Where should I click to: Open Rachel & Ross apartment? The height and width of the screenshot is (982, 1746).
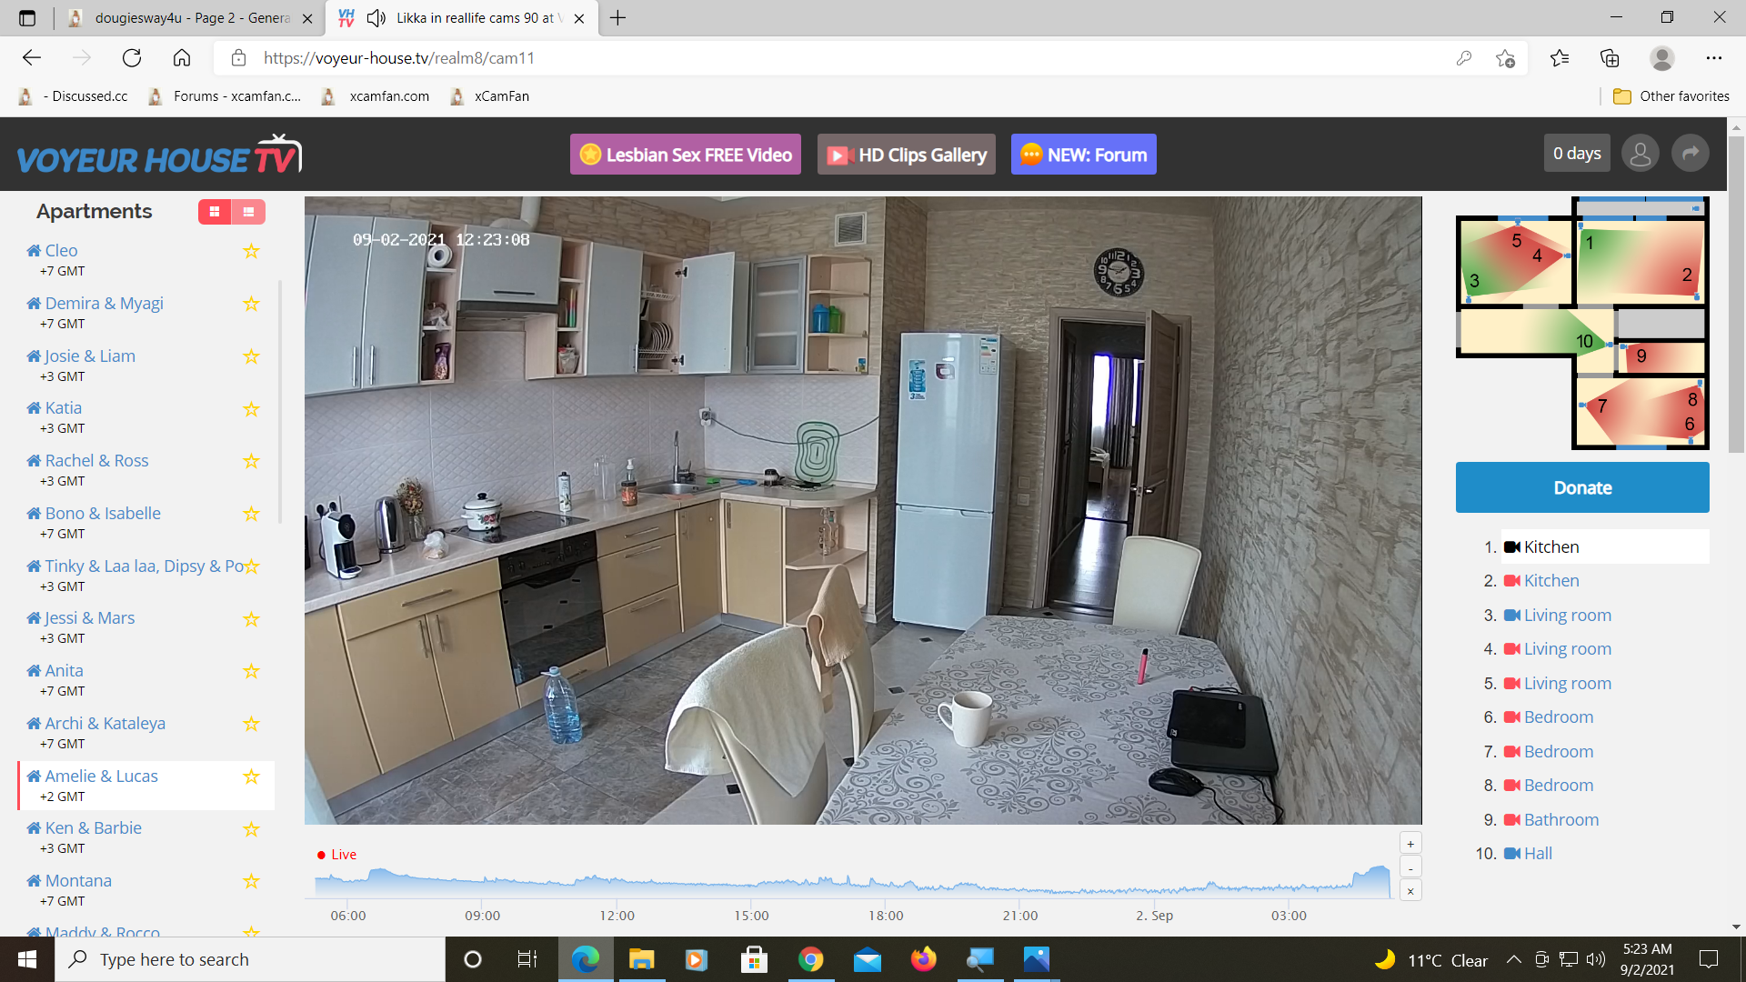[96, 461]
